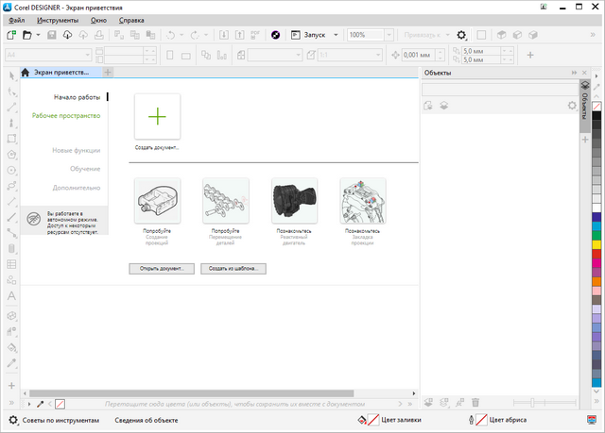Viewport: 605px width, 433px height.
Task: Click the Objects panel settings gear icon
Action: pos(571,106)
